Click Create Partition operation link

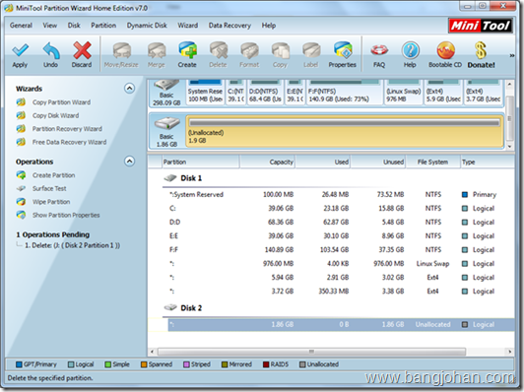coord(54,175)
